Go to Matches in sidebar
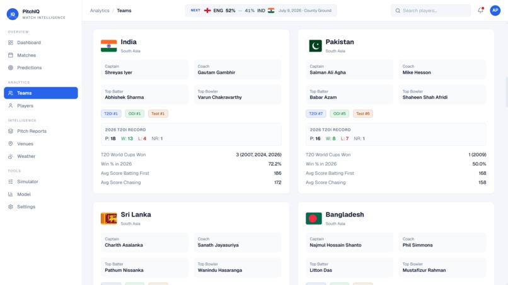The width and height of the screenshot is (508, 285). pyautogui.click(x=41, y=55)
